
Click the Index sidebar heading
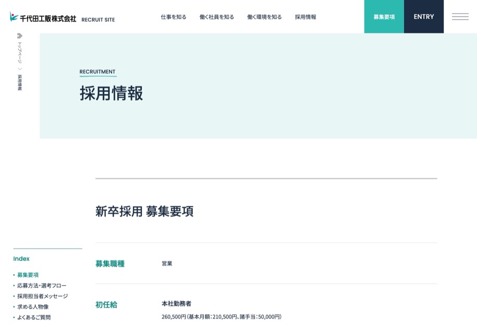pos(21,259)
